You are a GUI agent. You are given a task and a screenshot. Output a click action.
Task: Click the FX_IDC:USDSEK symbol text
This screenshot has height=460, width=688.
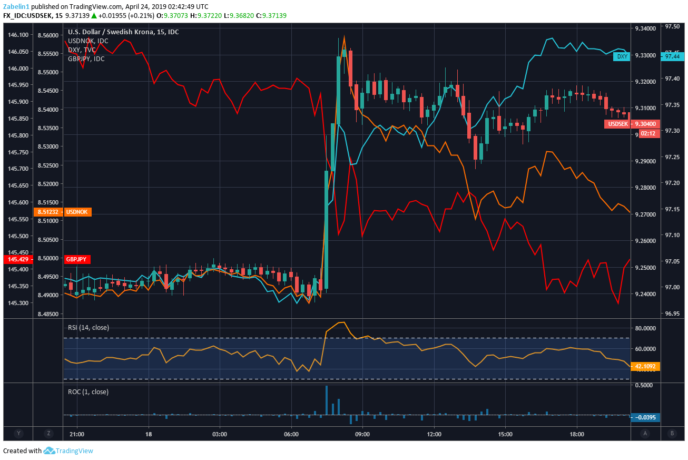pos(27,16)
